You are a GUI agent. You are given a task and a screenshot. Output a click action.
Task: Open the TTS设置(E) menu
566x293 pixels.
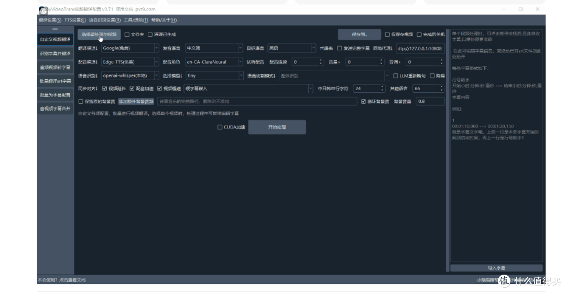click(75, 20)
